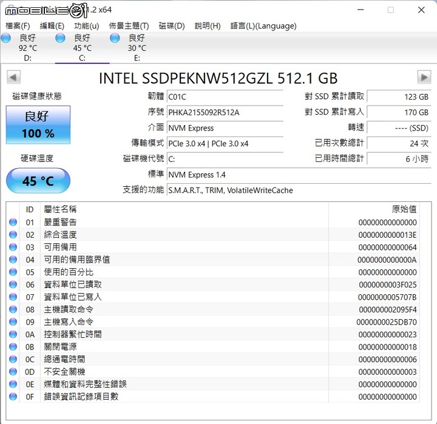Click status orb for attribute 01 嚴重警告
437x424 pixels.
(x=13, y=222)
